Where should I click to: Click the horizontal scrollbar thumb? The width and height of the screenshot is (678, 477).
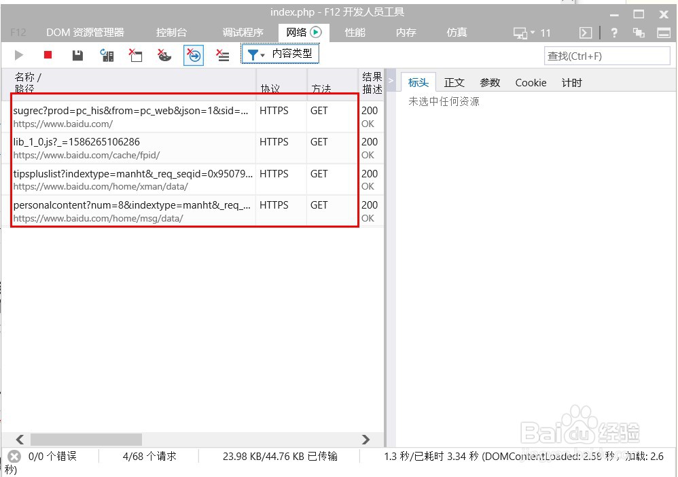[86, 440]
